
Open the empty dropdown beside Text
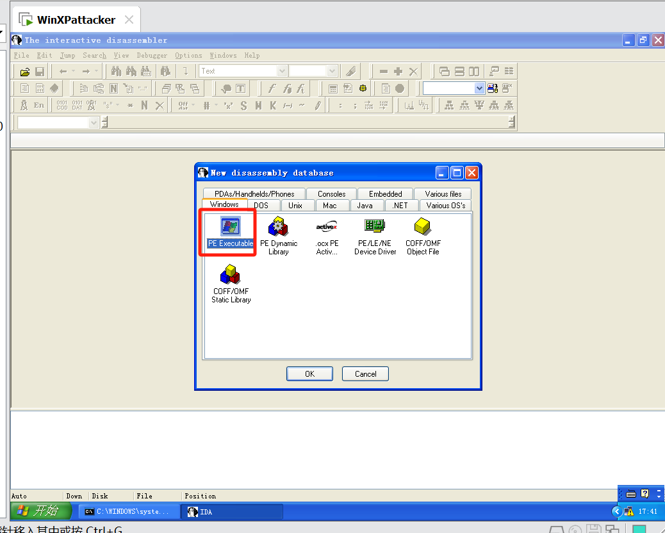332,71
